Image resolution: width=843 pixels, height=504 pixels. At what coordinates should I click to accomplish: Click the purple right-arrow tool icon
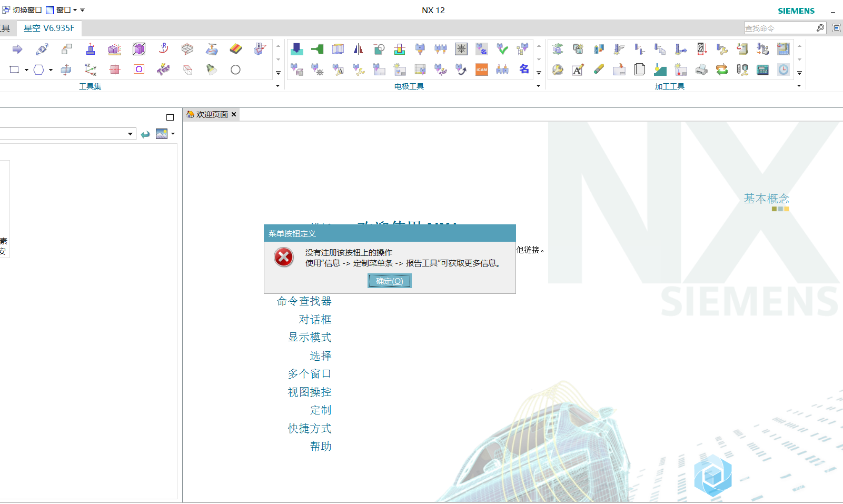click(17, 50)
